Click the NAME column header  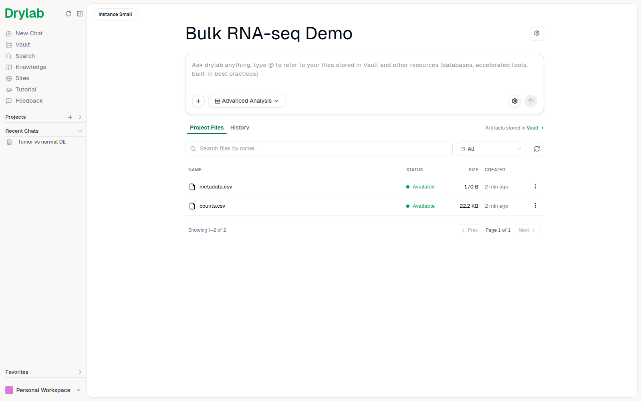195,170
